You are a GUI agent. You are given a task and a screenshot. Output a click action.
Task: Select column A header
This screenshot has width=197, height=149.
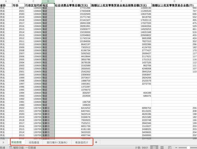[x=6, y=1]
